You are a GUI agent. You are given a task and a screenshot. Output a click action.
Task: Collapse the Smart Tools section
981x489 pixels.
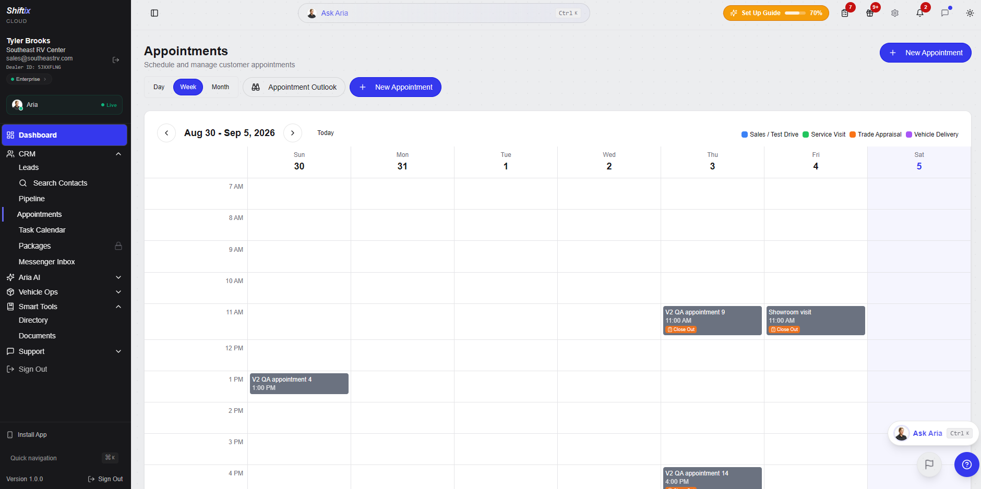118,307
